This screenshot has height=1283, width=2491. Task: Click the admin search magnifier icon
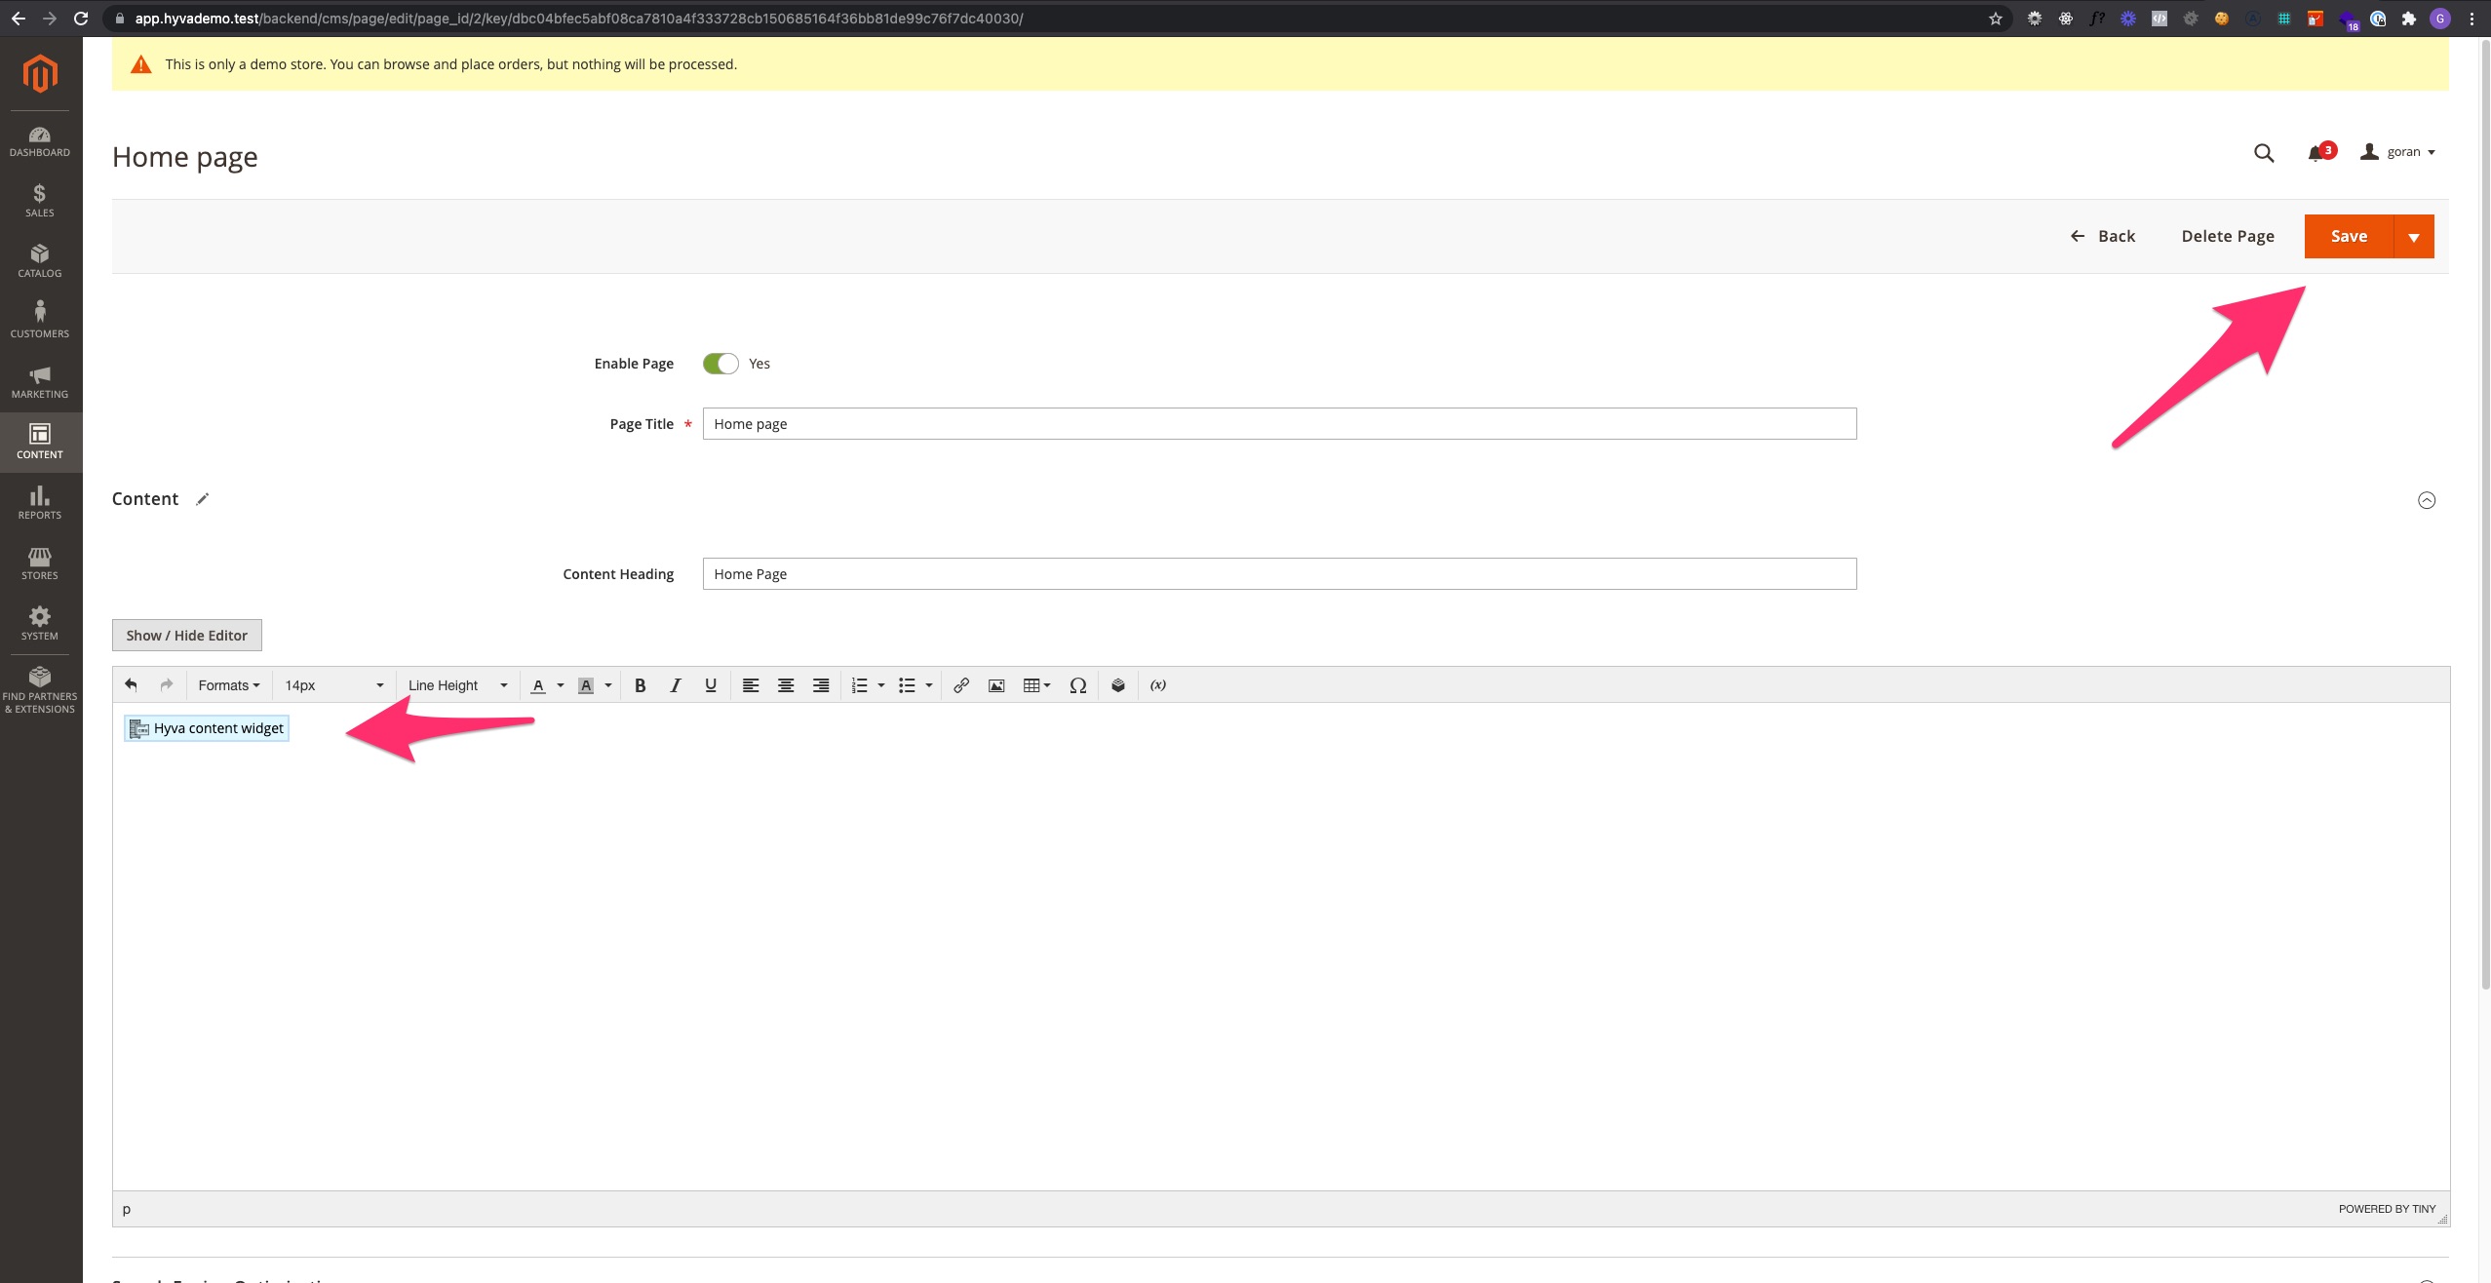(x=2264, y=153)
